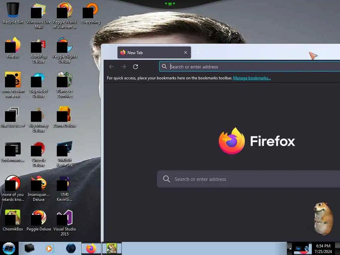
Task: Open the Bejeweled Deluxe desktop icon
Action: click(x=39, y=85)
